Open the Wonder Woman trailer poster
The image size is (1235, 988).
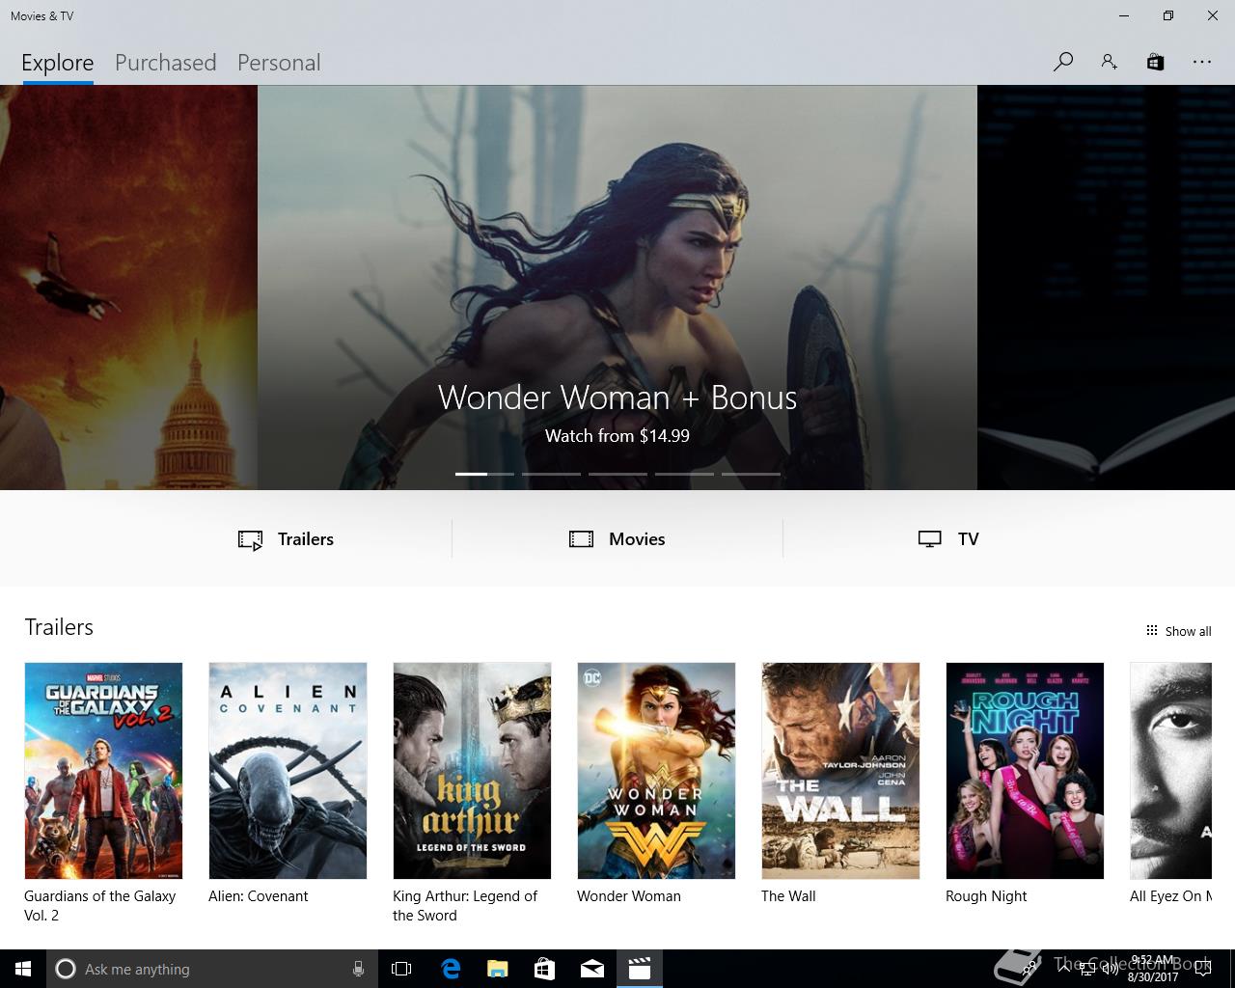pos(656,771)
